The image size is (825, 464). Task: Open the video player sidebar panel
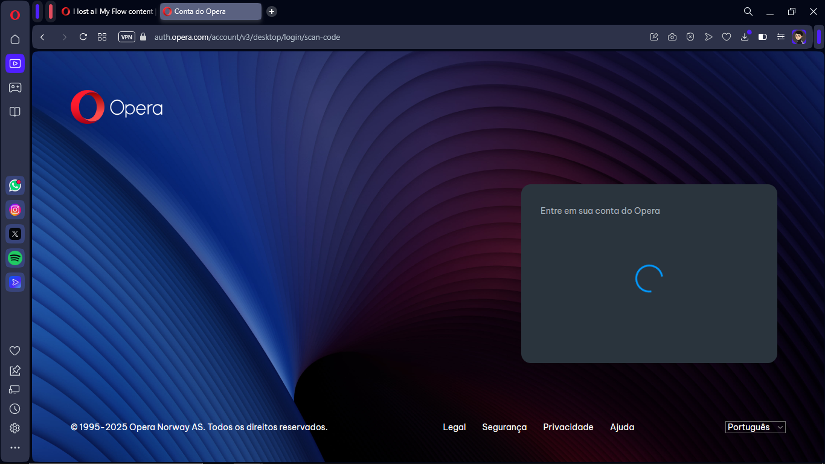15,63
